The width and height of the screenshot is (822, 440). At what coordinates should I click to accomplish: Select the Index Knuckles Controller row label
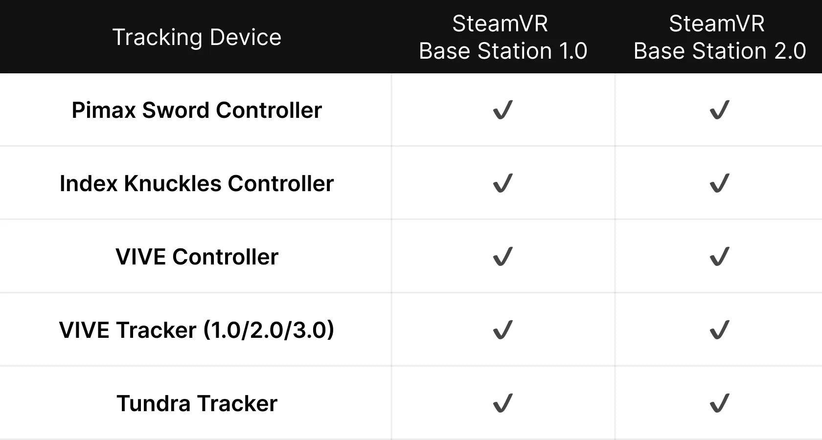click(197, 183)
